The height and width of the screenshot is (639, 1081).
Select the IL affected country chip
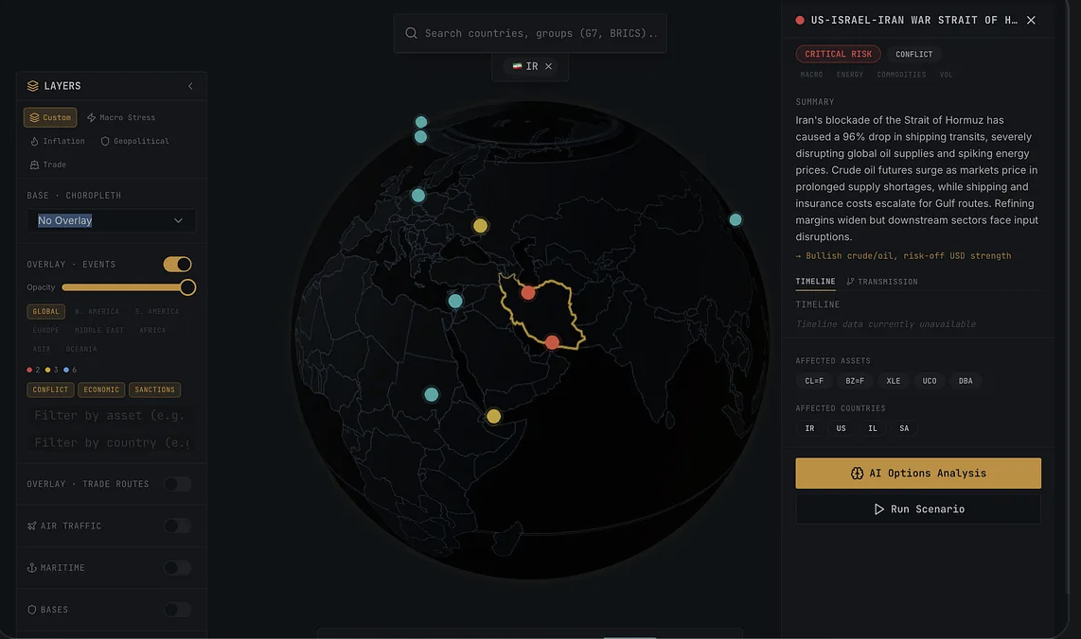pos(873,428)
